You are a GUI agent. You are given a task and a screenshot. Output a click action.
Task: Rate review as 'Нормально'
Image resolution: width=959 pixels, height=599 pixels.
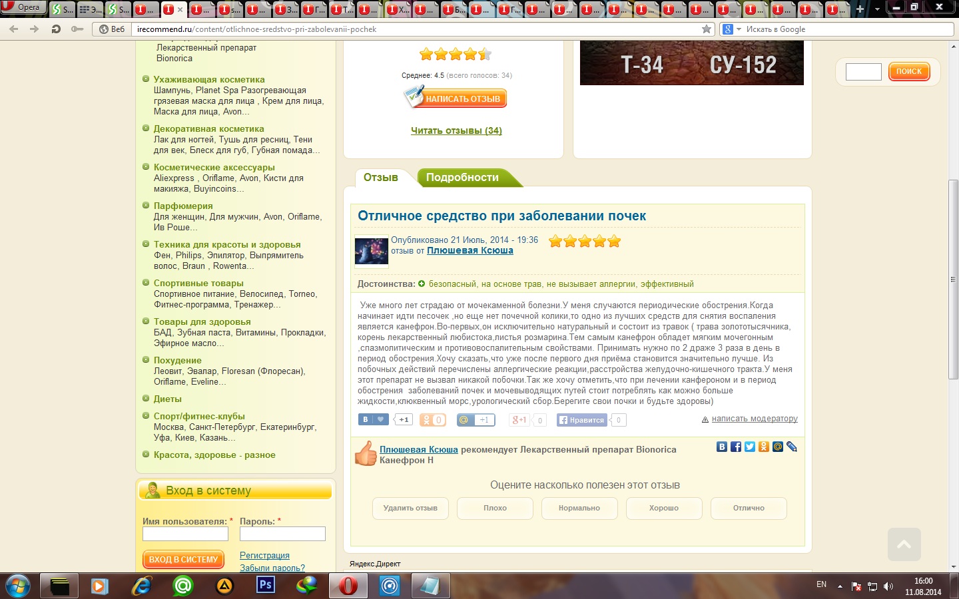(x=579, y=508)
